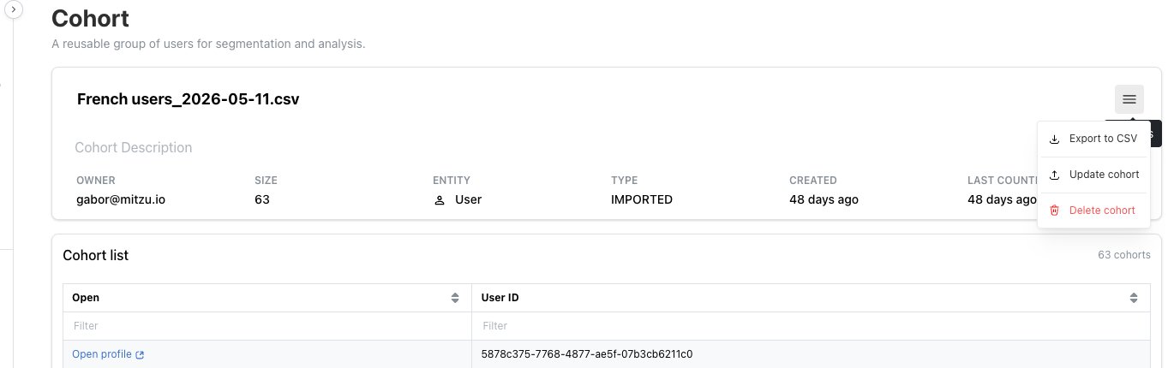This screenshot has height=368, width=1174.
Task: Click the User ID column header
Action: click(x=500, y=298)
